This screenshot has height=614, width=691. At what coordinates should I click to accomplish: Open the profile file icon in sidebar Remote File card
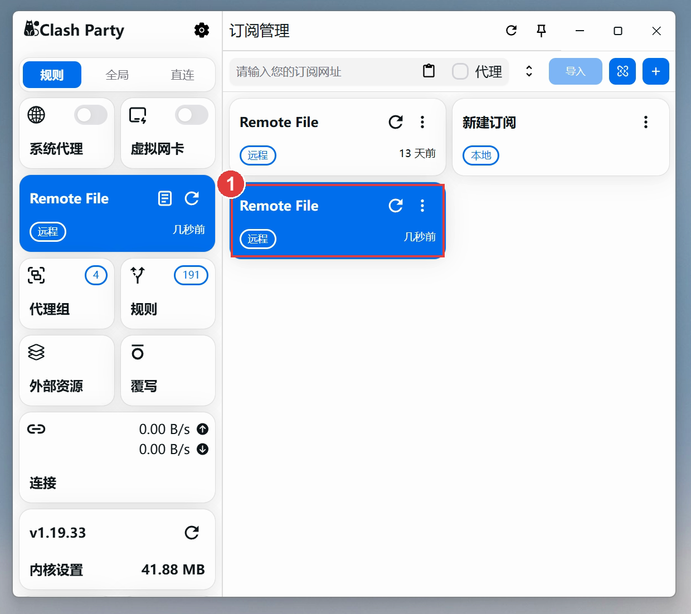tap(165, 198)
